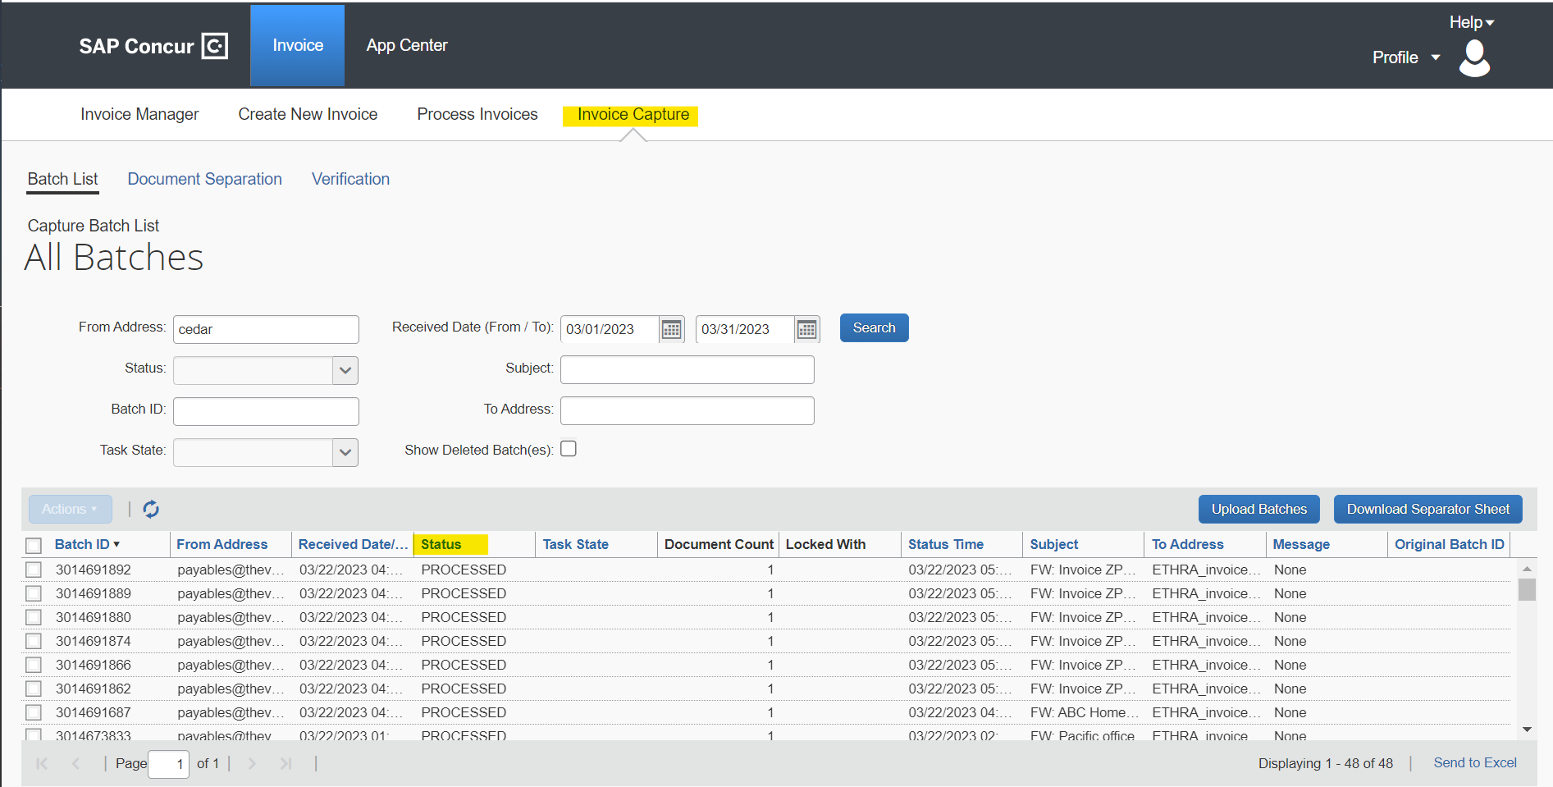Click batch ID 3014691892 cell

tap(94, 570)
